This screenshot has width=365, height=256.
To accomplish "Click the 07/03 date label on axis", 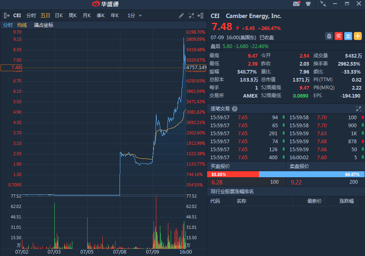I will point(54,252).
